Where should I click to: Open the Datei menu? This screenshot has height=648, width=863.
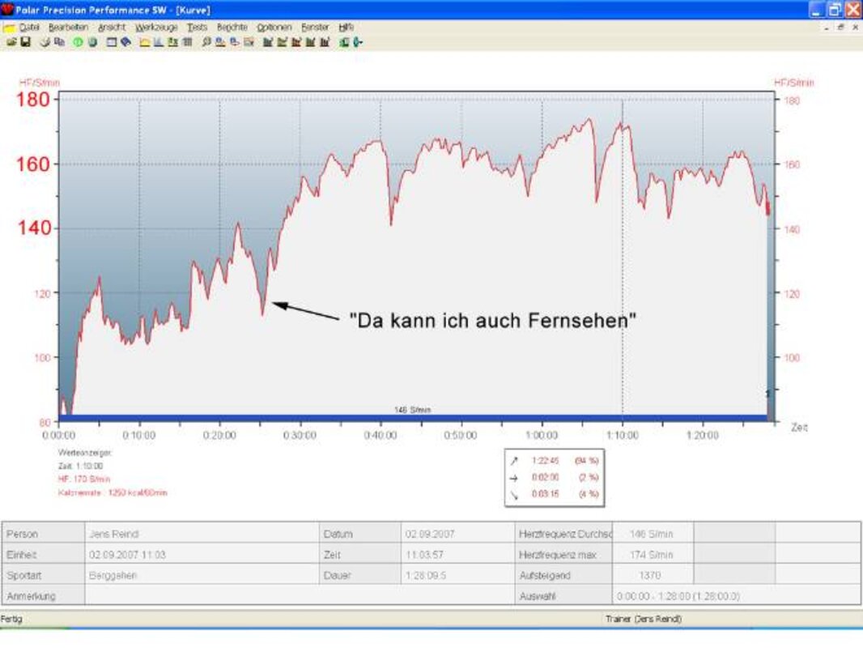29,27
